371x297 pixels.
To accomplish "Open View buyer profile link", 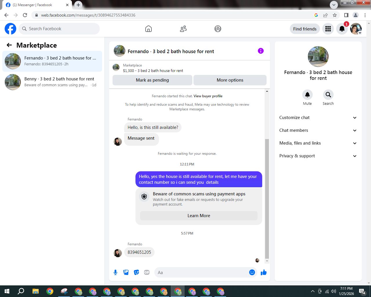I will tap(208, 96).
